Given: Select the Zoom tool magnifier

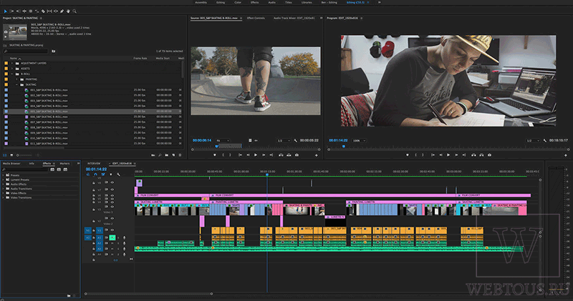Looking at the screenshot, I should 74,11.
